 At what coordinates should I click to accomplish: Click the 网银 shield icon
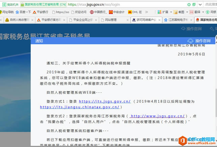[208, 12]
